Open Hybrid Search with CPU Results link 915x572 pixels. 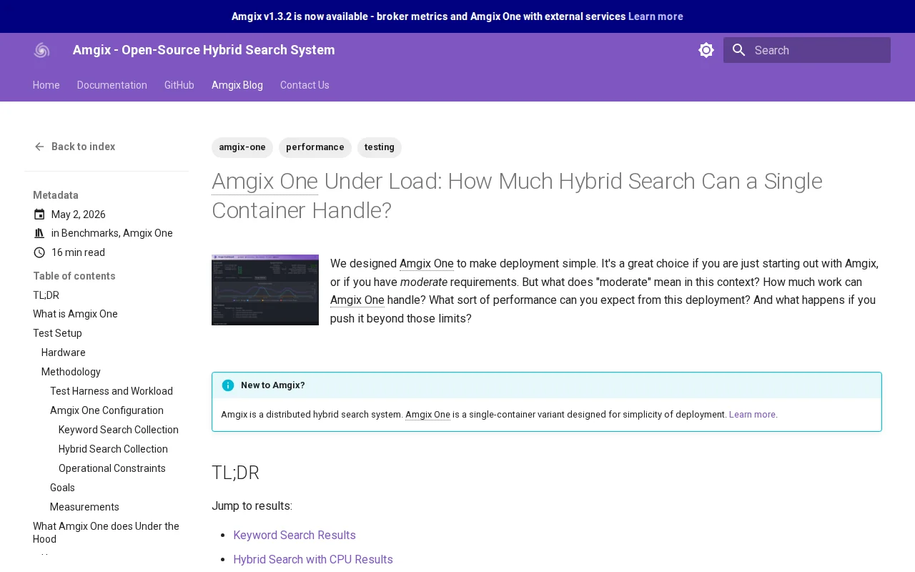pos(313,560)
